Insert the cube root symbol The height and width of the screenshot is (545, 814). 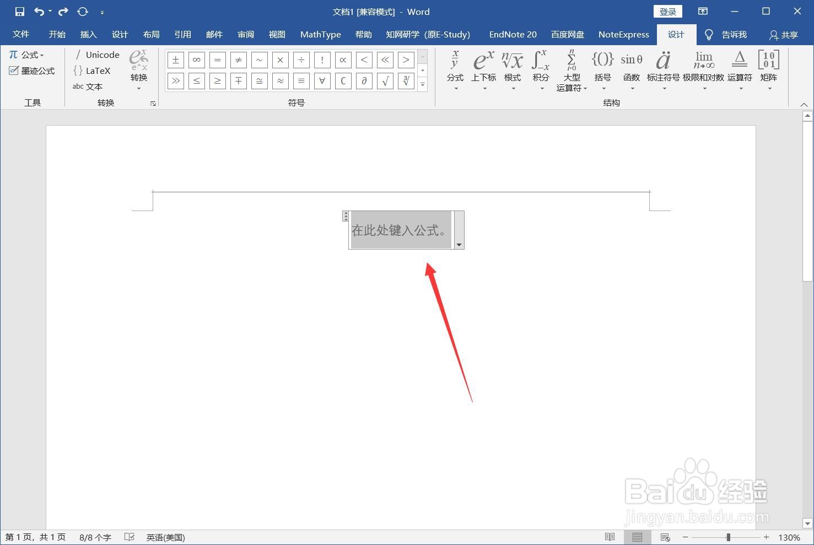(x=406, y=81)
